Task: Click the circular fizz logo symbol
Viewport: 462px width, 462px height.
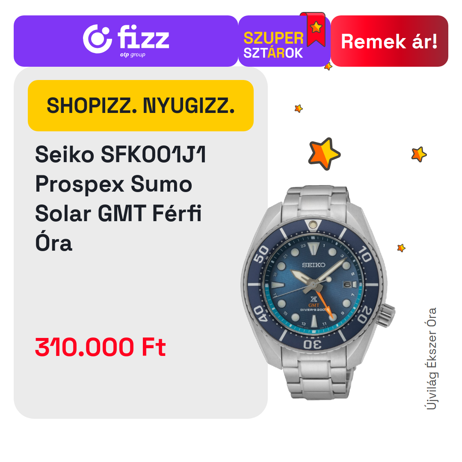Action: pyautogui.click(x=97, y=39)
